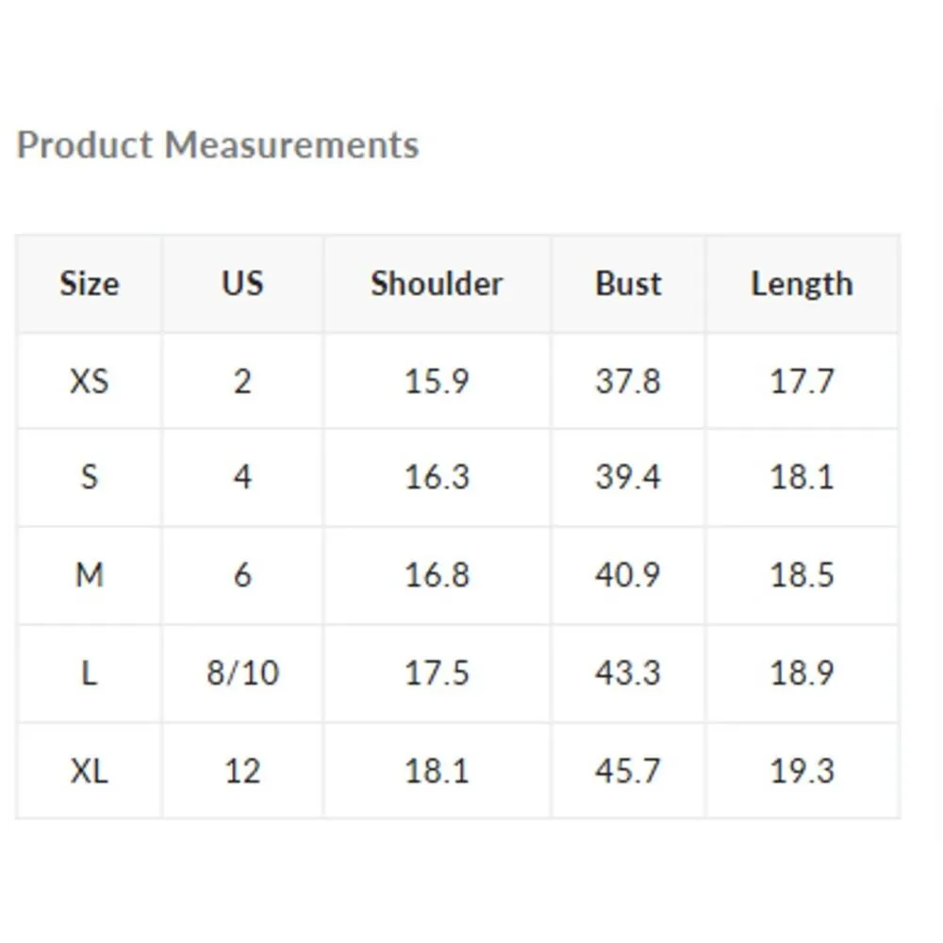Click the XL size cell

pos(90,770)
